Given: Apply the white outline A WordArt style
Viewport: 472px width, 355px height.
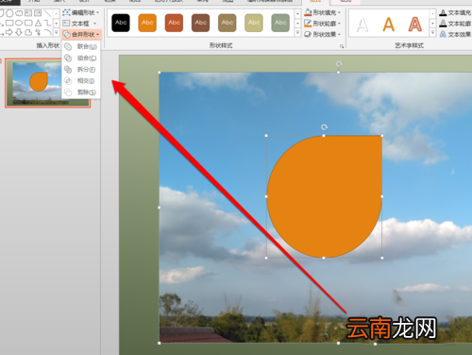Looking at the screenshot, I should pyautogui.click(x=362, y=25).
